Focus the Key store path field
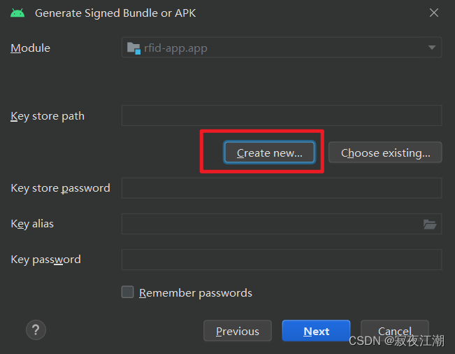This screenshot has height=354, width=455. [281, 115]
